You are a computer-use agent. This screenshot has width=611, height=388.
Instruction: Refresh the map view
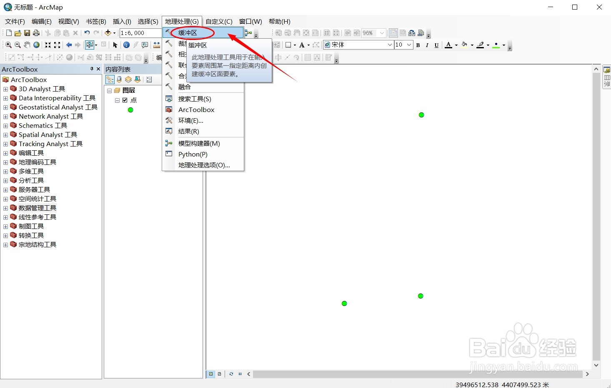point(231,374)
